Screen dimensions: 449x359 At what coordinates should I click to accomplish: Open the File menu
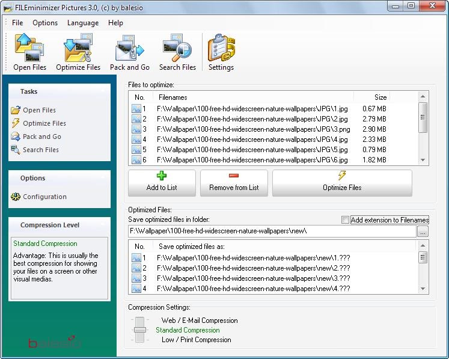17,23
